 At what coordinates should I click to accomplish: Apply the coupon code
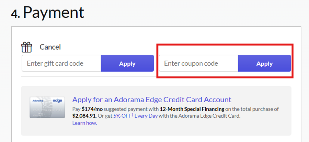tap(264, 63)
